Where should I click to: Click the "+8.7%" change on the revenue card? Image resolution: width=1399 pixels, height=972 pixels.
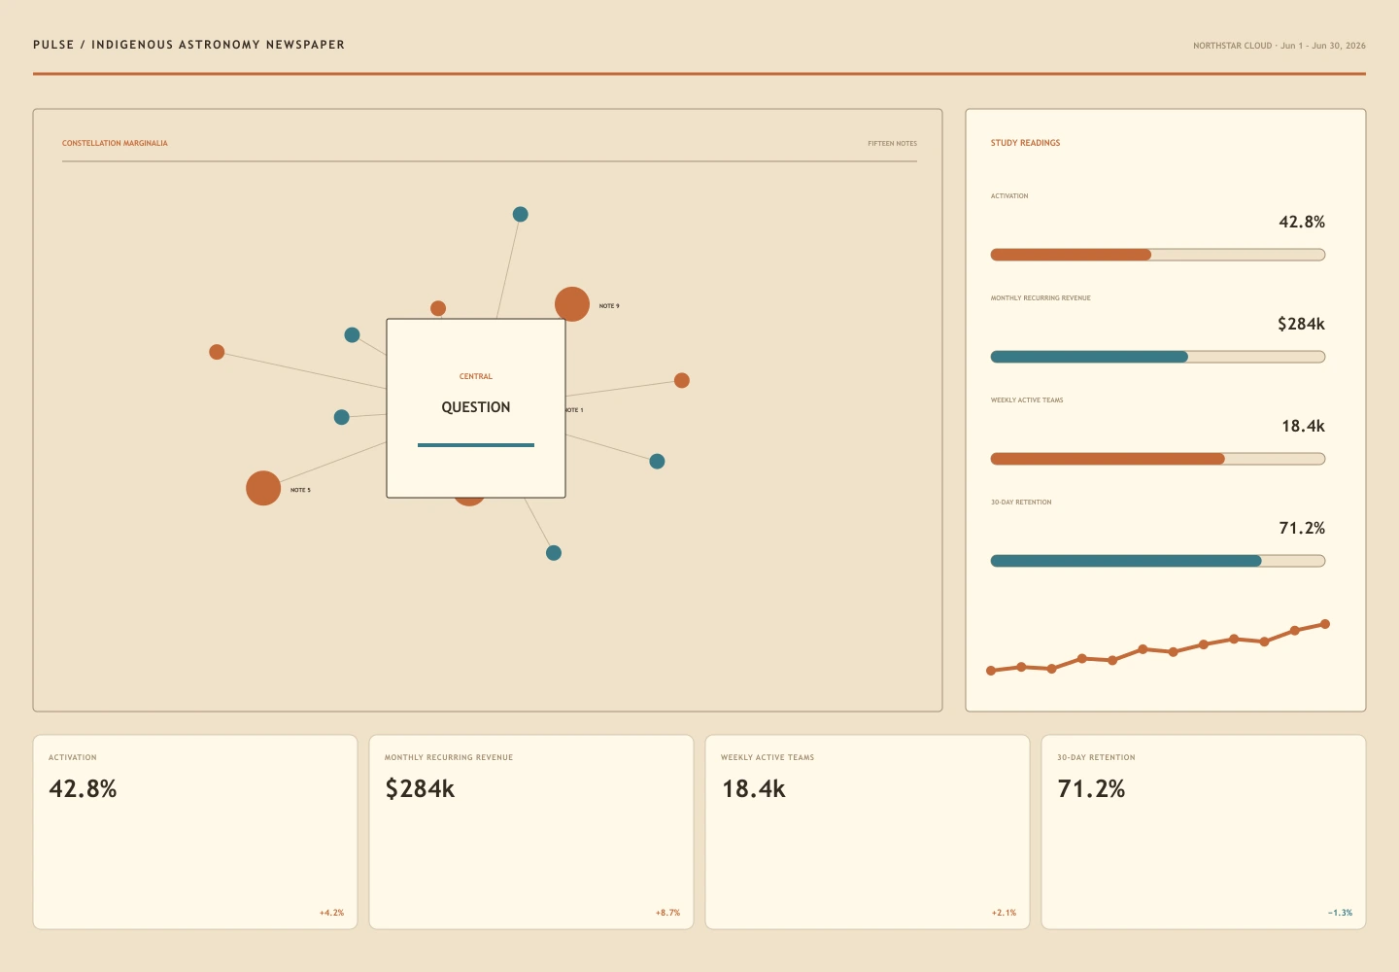tap(667, 913)
